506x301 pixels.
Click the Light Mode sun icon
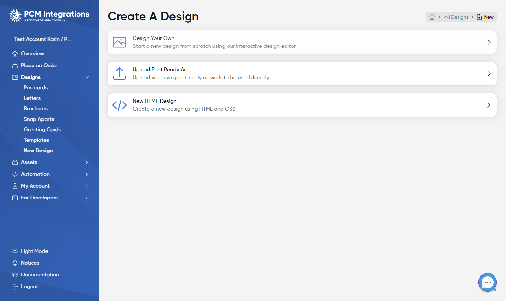(15, 251)
